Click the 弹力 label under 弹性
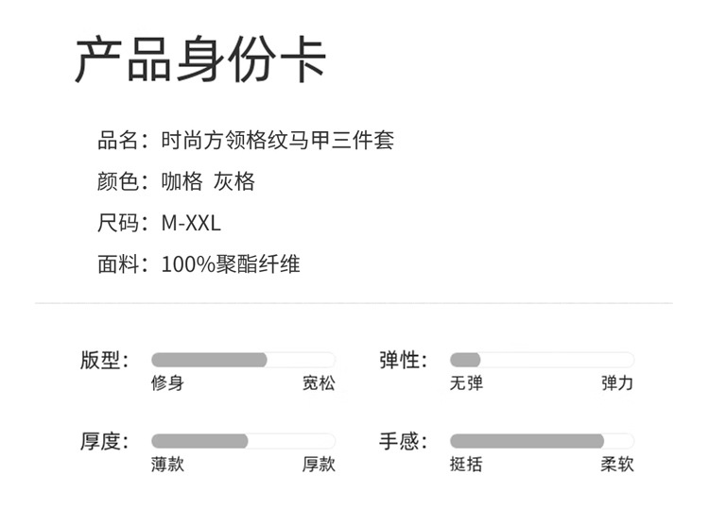 617,382
